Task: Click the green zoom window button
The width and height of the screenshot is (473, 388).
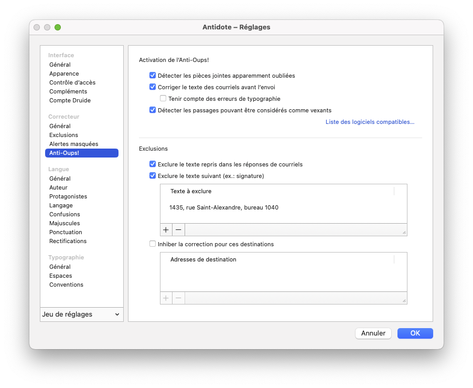Action: pyautogui.click(x=58, y=27)
